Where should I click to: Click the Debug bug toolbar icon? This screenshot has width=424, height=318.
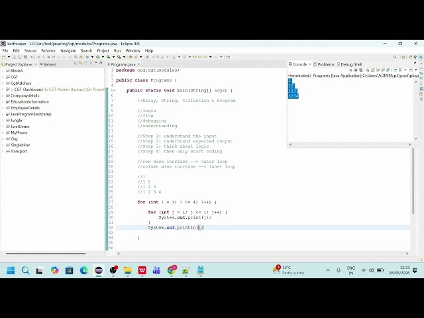tap(87, 57)
